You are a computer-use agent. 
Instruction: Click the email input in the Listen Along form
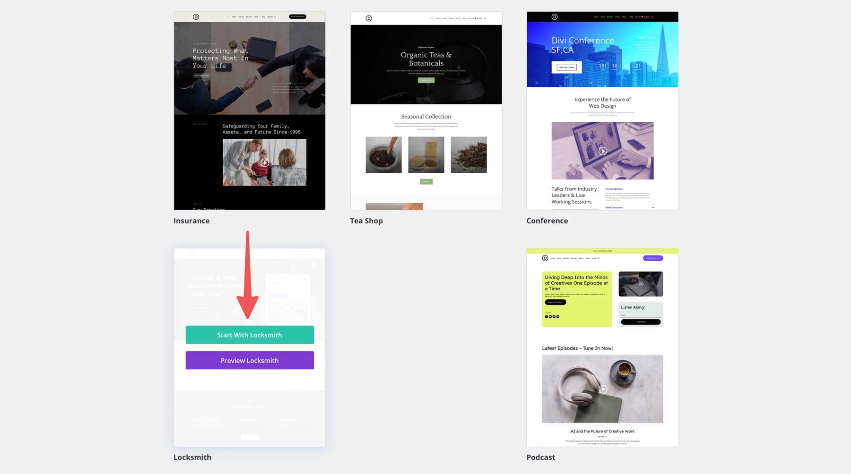[x=641, y=316]
